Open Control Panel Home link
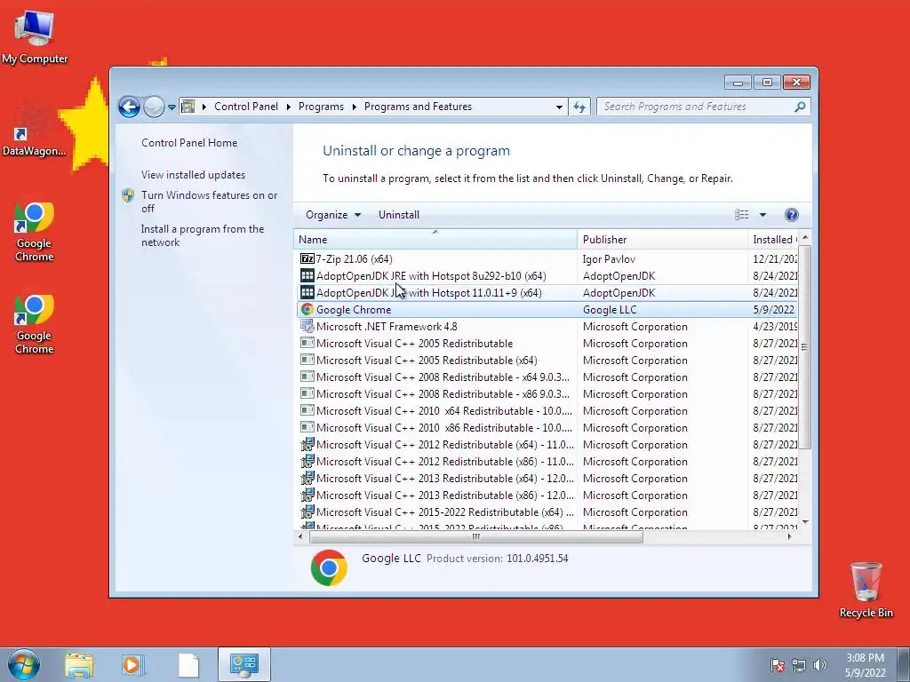This screenshot has width=910, height=682. [189, 143]
